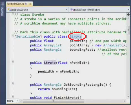Expand the ScribbleStroke class dropdown arrow

tap(66, 10)
